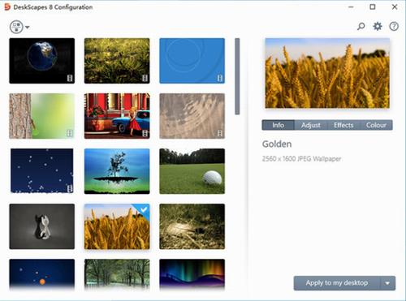Switch to the Adjust tab

(311, 125)
